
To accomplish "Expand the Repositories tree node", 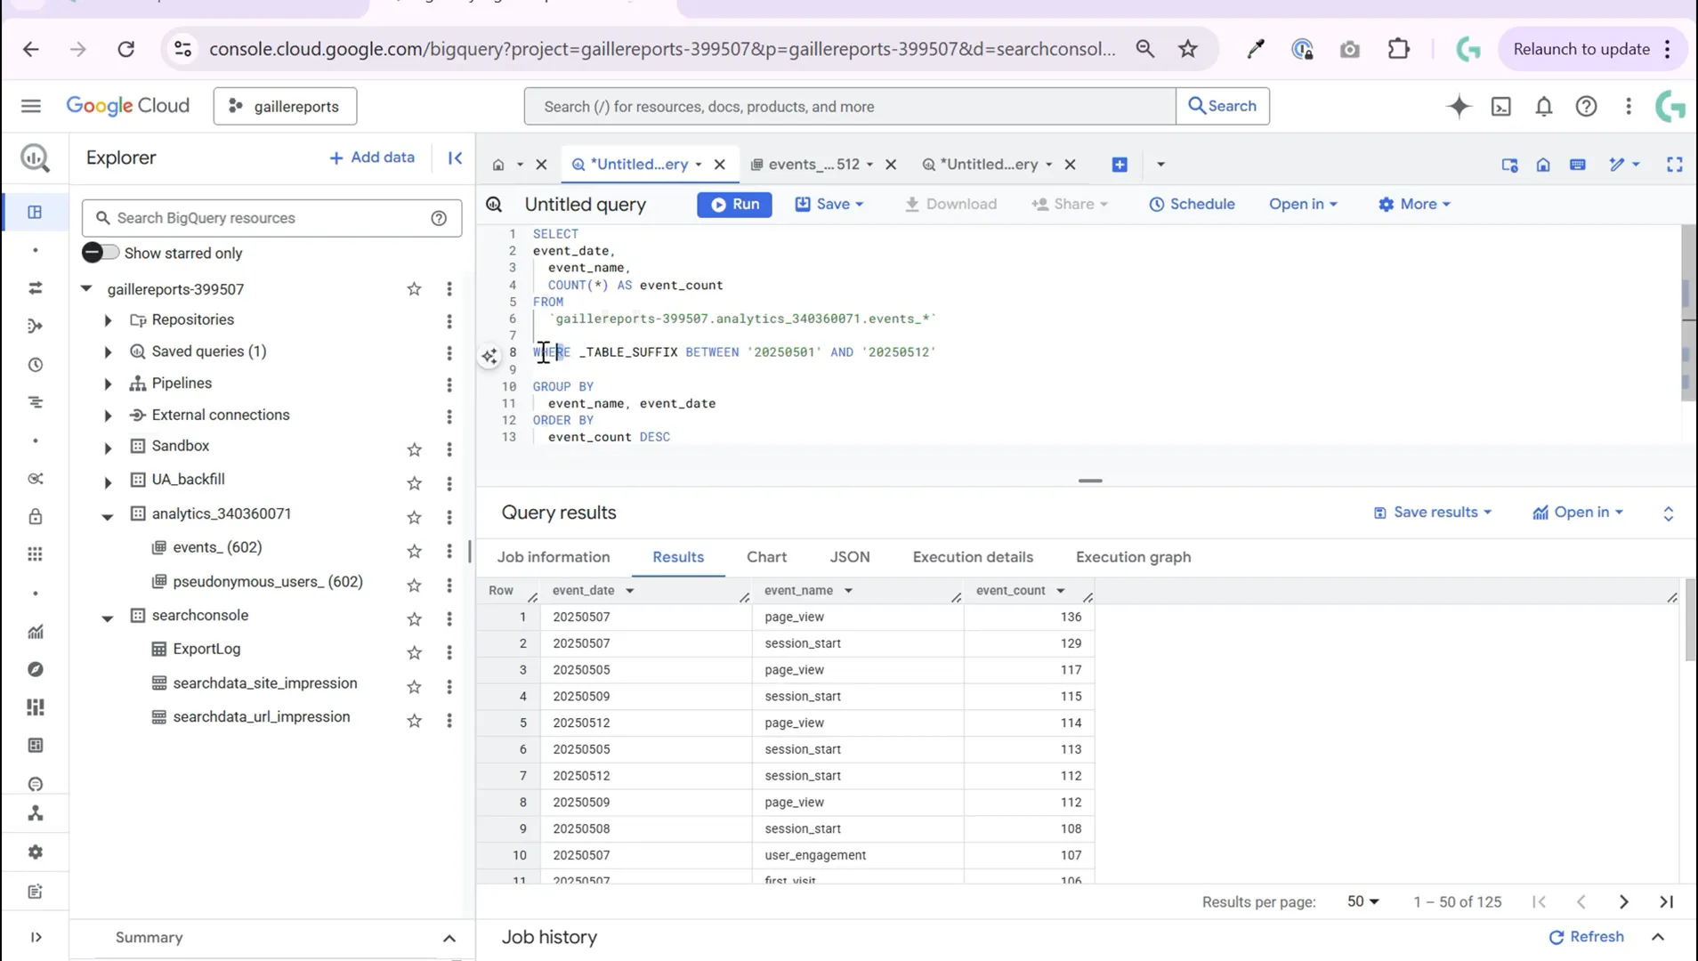I will click(x=108, y=320).
